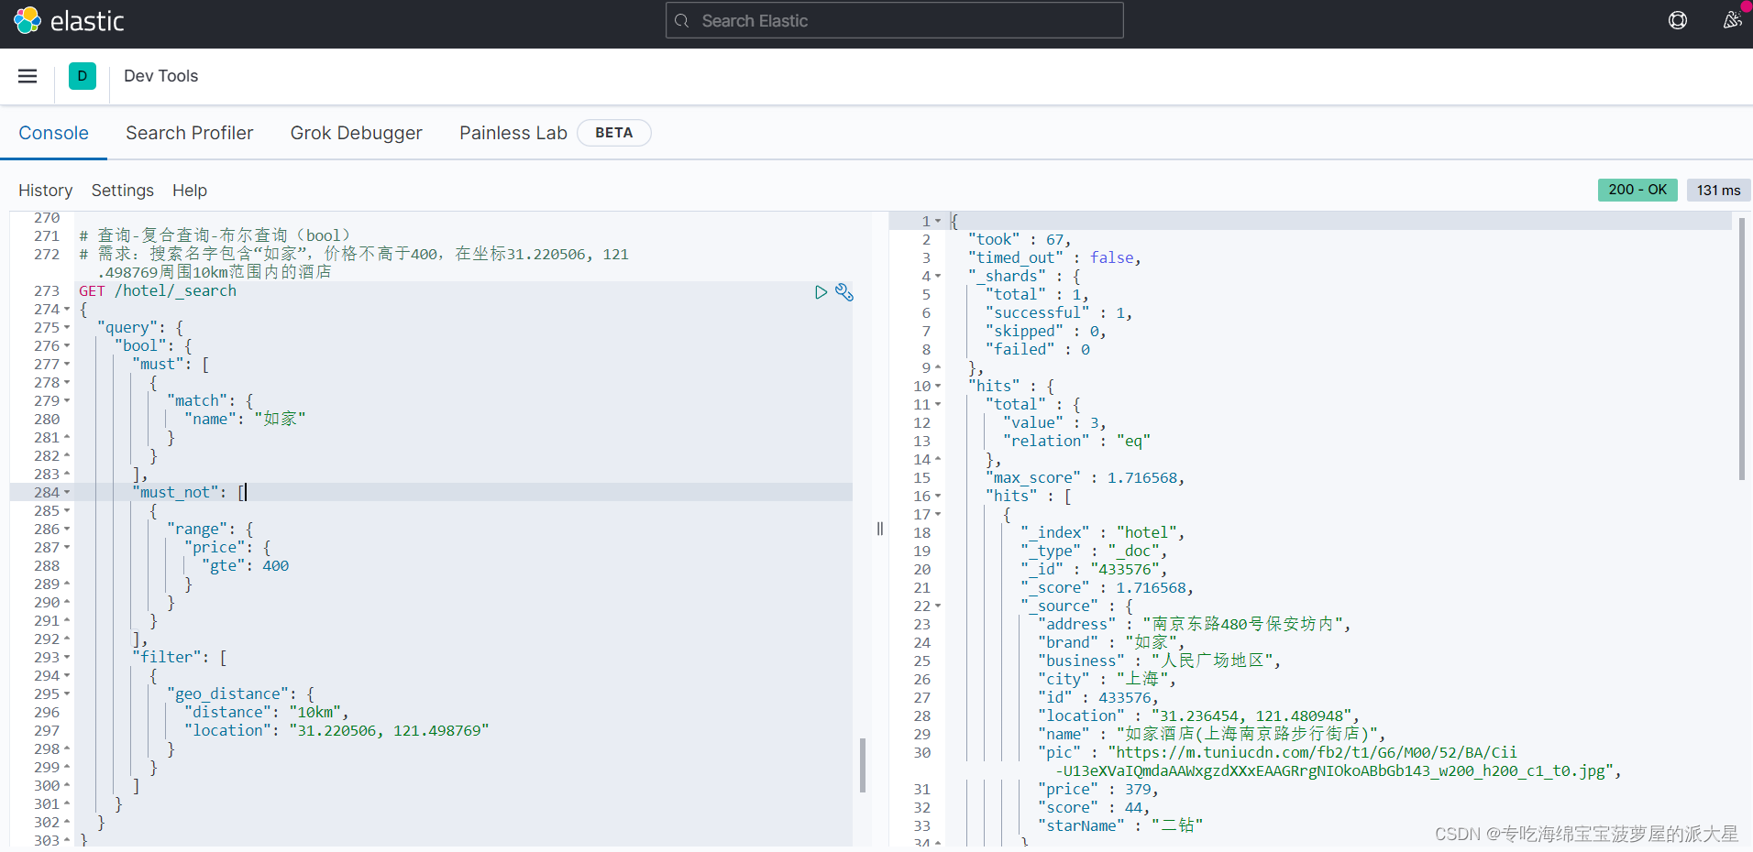Screen dimensions: 1753x852
Task: Collapse the "must" array at line 277
Action: pos(67,365)
